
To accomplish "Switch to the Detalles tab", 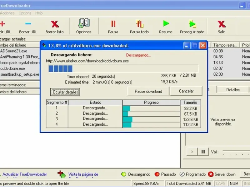I will (x=233, y=90).
